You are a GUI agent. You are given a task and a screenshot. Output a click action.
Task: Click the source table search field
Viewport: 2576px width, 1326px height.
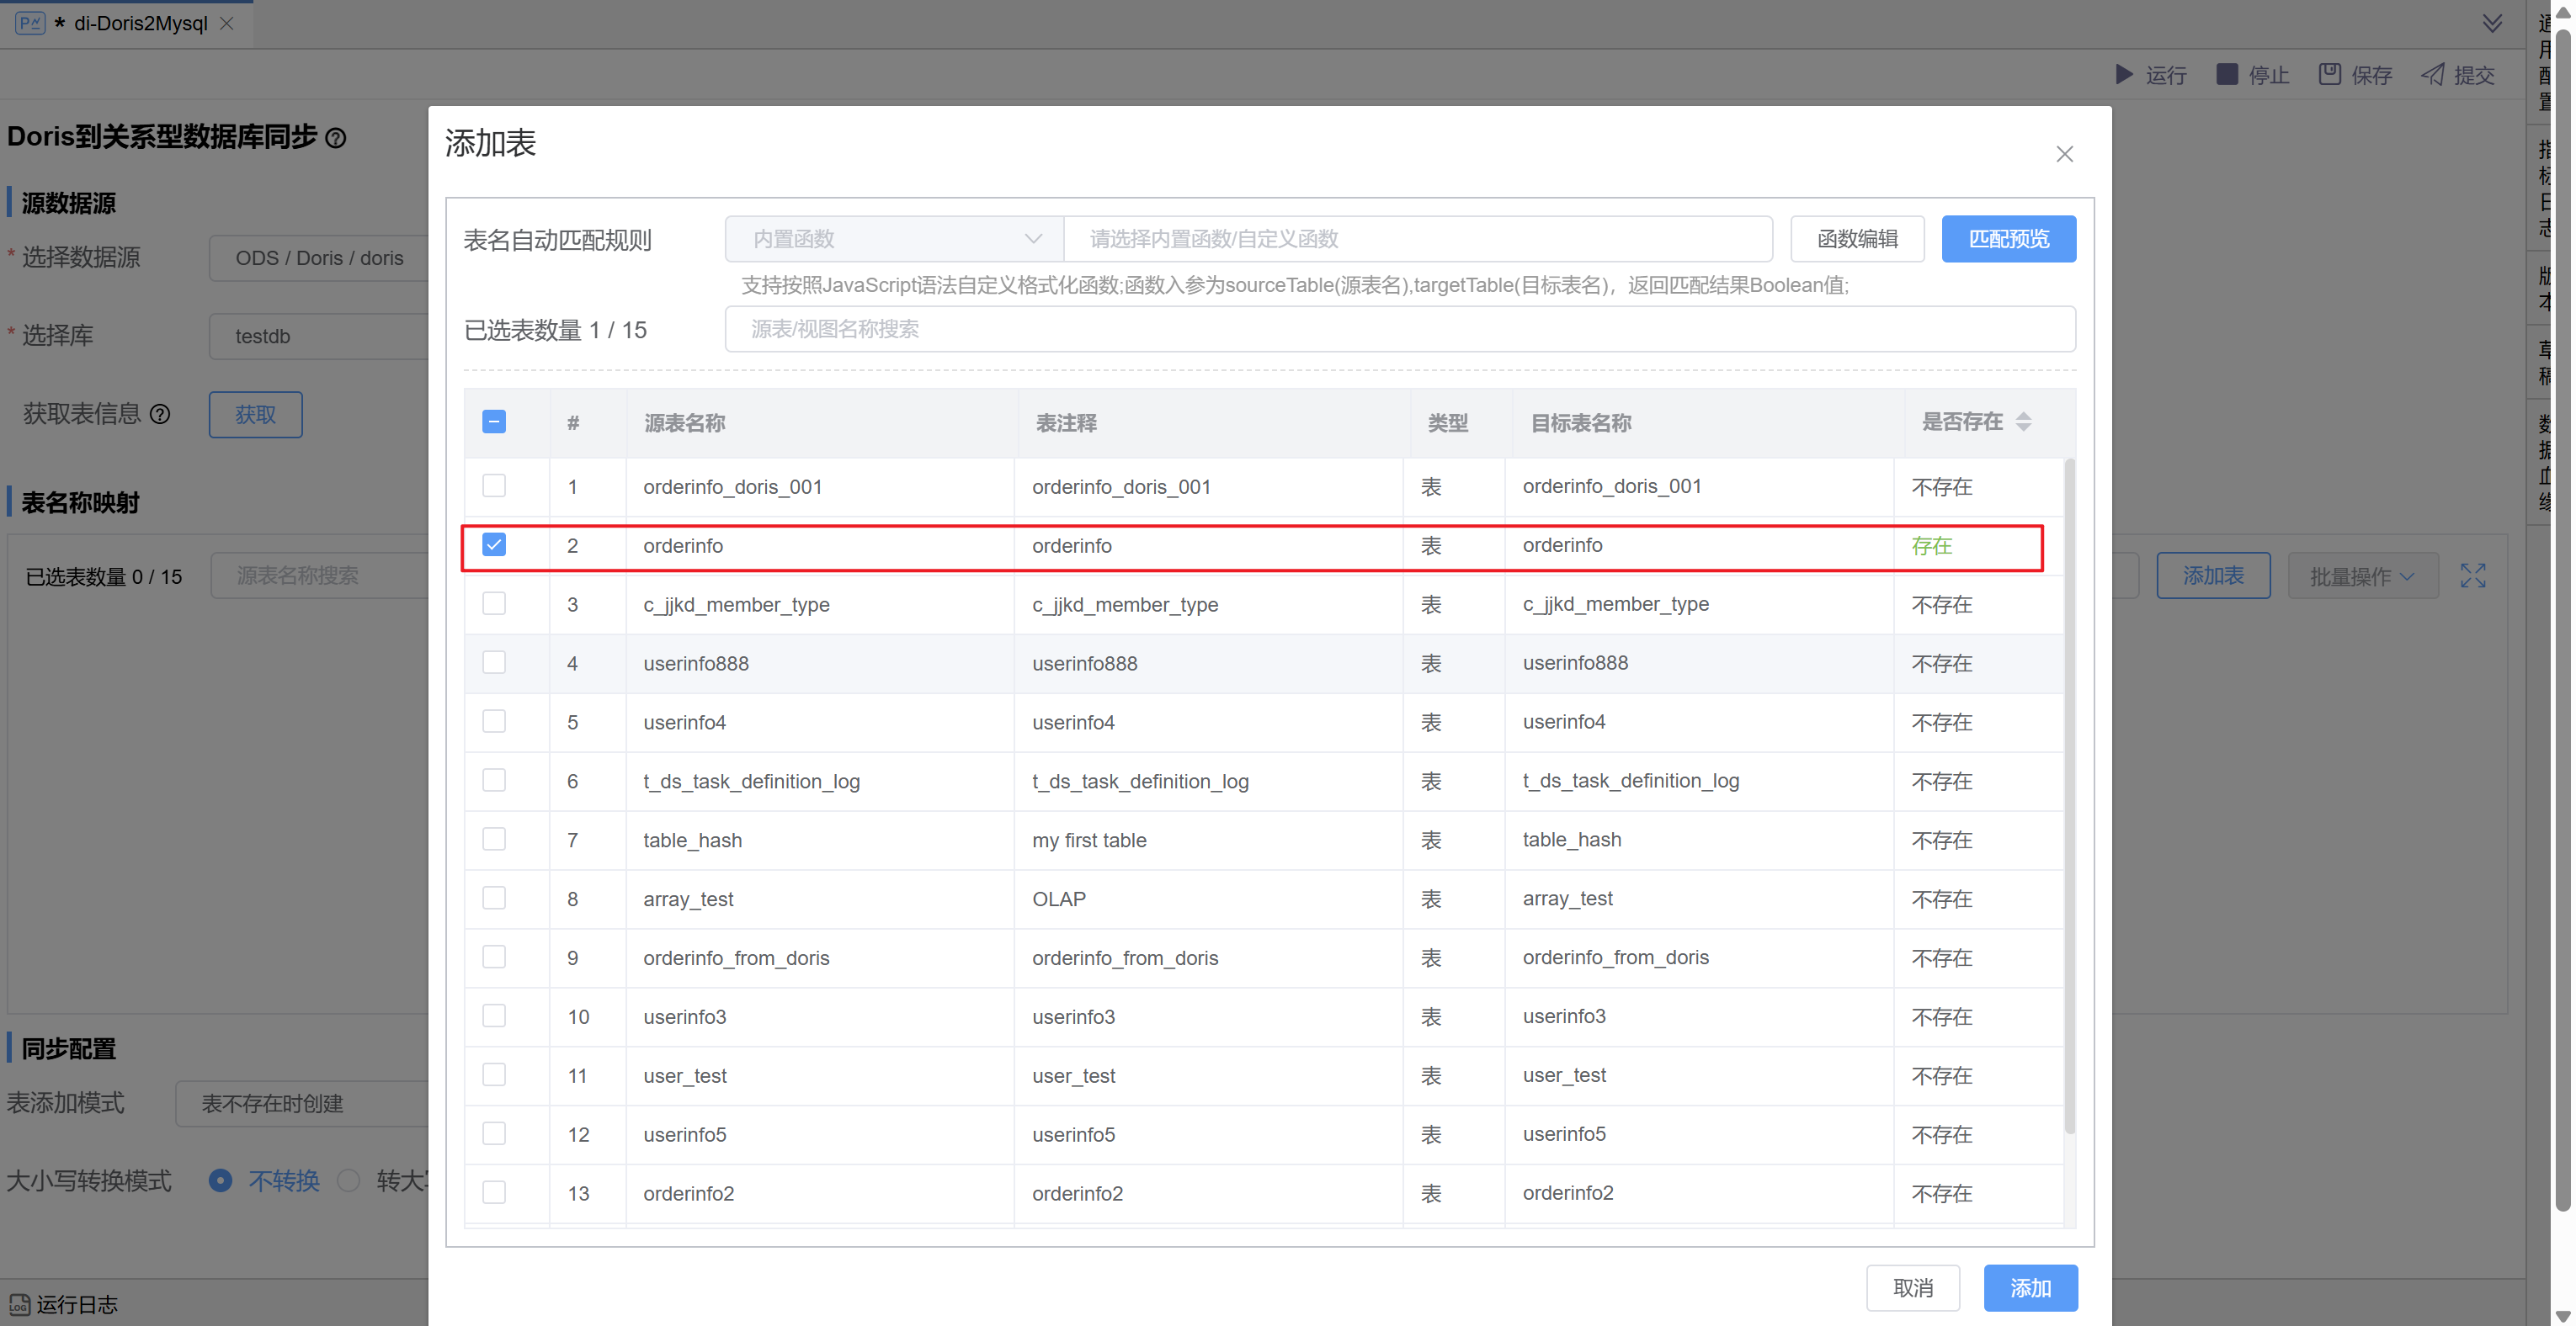coord(1399,330)
